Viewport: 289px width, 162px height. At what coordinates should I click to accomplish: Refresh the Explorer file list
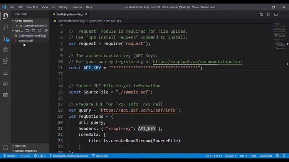(39, 30)
